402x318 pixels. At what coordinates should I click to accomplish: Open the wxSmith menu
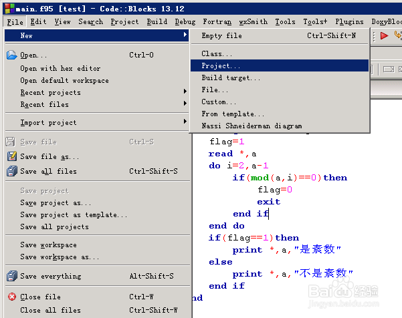tap(254, 21)
